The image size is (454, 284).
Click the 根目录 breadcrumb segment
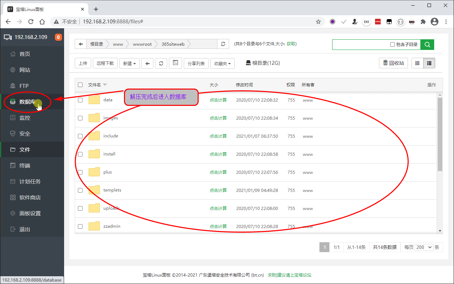pos(97,44)
